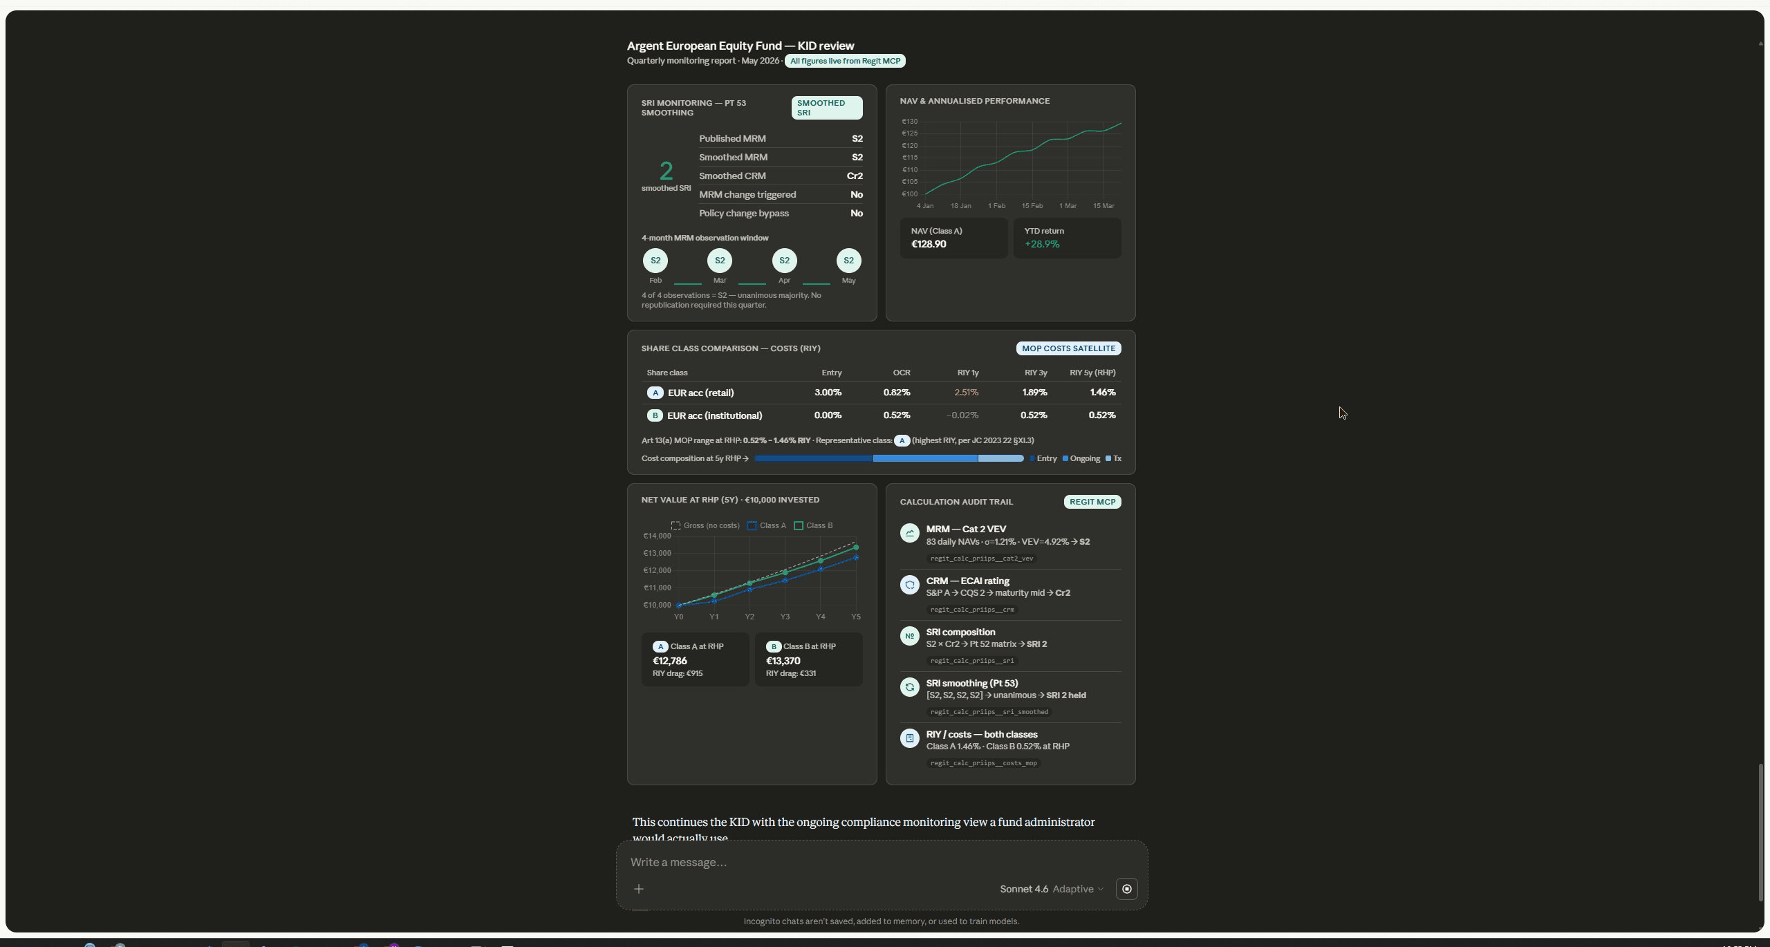Click the Published MRM row

click(x=781, y=138)
